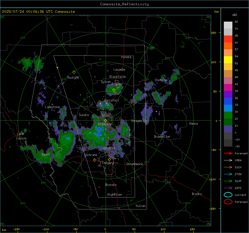Click the HighRiver label

(x=115, y=194)
